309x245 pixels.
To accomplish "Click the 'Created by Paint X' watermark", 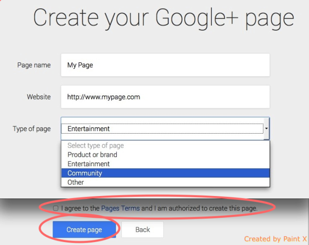I will pyautogui.click(x=275, y=239).
